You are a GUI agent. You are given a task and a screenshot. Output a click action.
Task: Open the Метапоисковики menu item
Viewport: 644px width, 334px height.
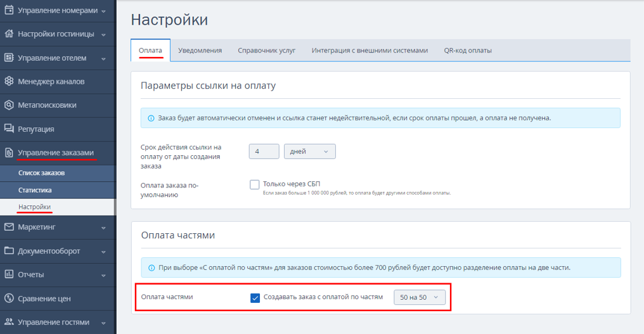(x=58, y=105)
